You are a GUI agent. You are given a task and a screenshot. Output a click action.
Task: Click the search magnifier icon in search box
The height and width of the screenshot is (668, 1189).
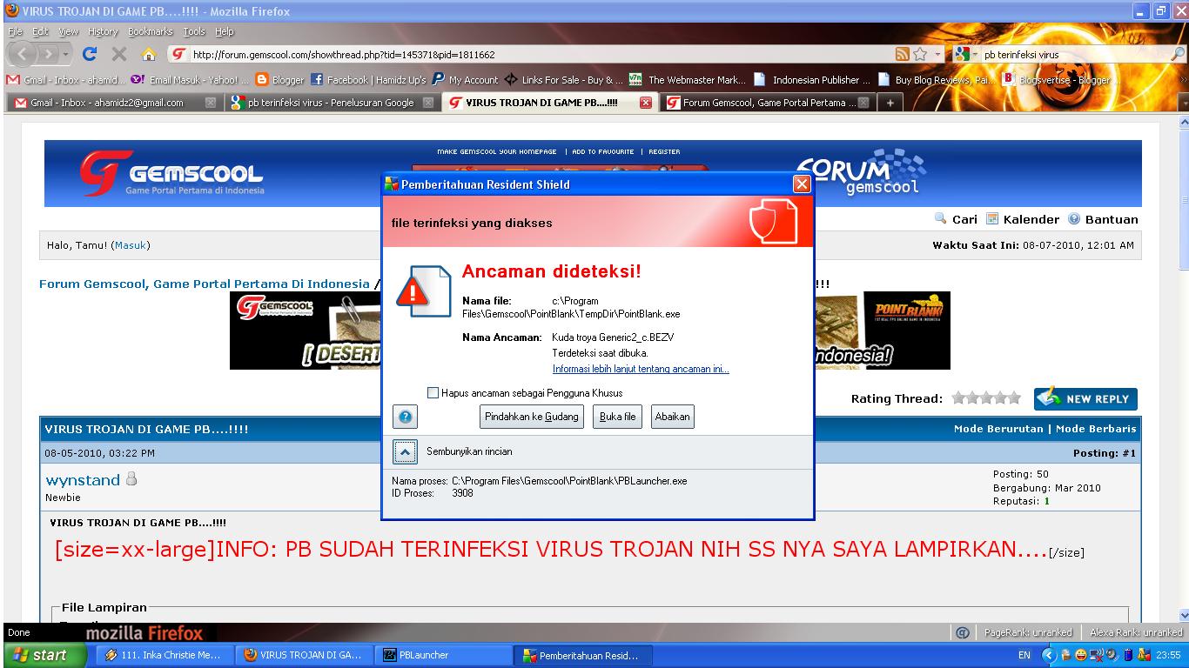tap(1178, 54)
